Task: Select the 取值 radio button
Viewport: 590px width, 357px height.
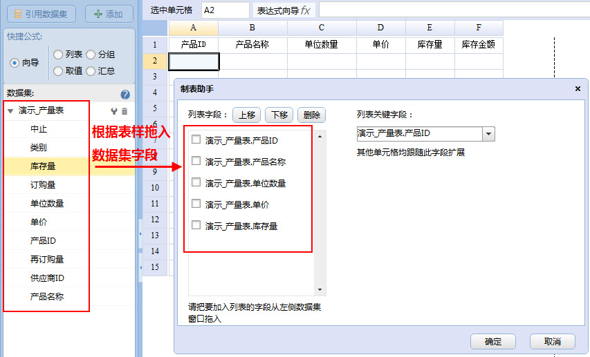Action: [x=58, y=71]
